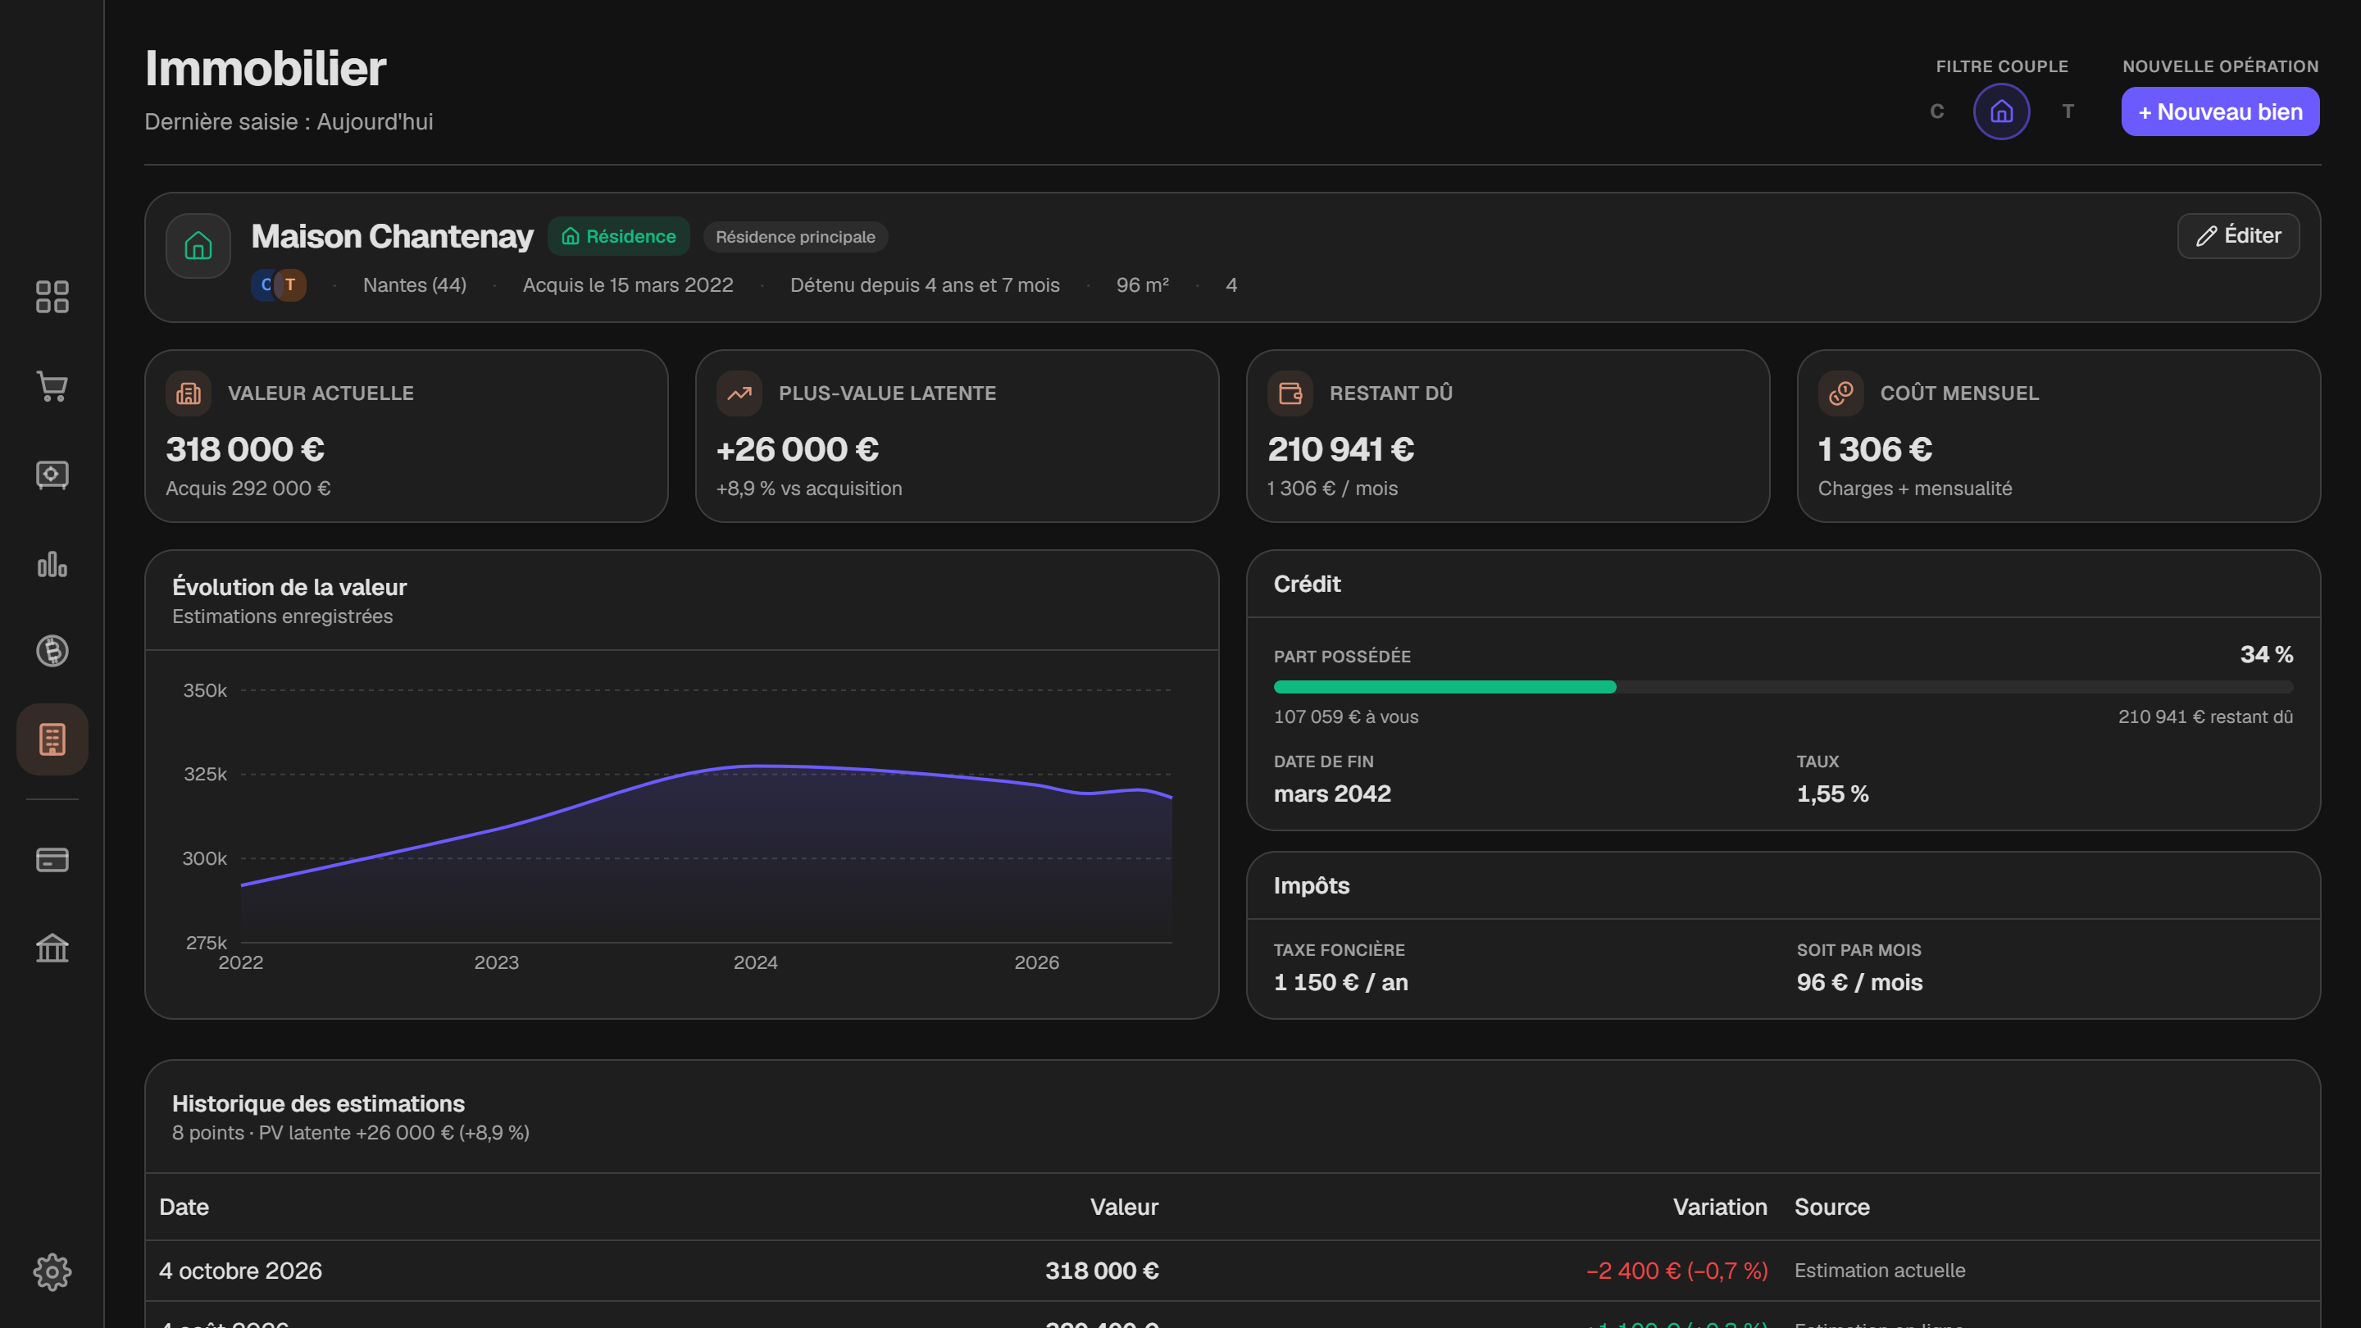Open the shopping cart section in sidebar
Viewport: 2361px width, 1328px height.
52,386
